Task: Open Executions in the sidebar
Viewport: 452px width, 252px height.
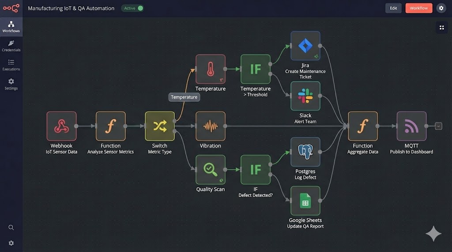Action: 11,65
